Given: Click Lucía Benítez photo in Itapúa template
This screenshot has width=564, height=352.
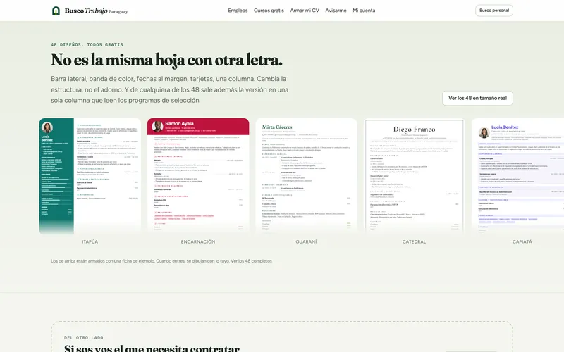Looking at the screenshot, I should pyautogui.click(x=47, y=127).
